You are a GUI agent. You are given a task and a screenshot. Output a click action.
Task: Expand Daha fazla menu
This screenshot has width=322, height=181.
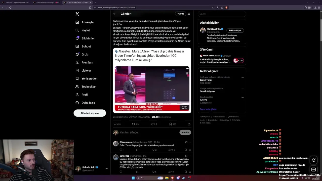click(85, 103)
